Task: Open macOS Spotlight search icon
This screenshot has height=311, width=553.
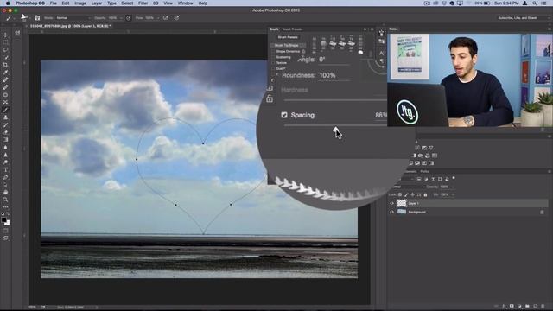Action: coord(535,3)
